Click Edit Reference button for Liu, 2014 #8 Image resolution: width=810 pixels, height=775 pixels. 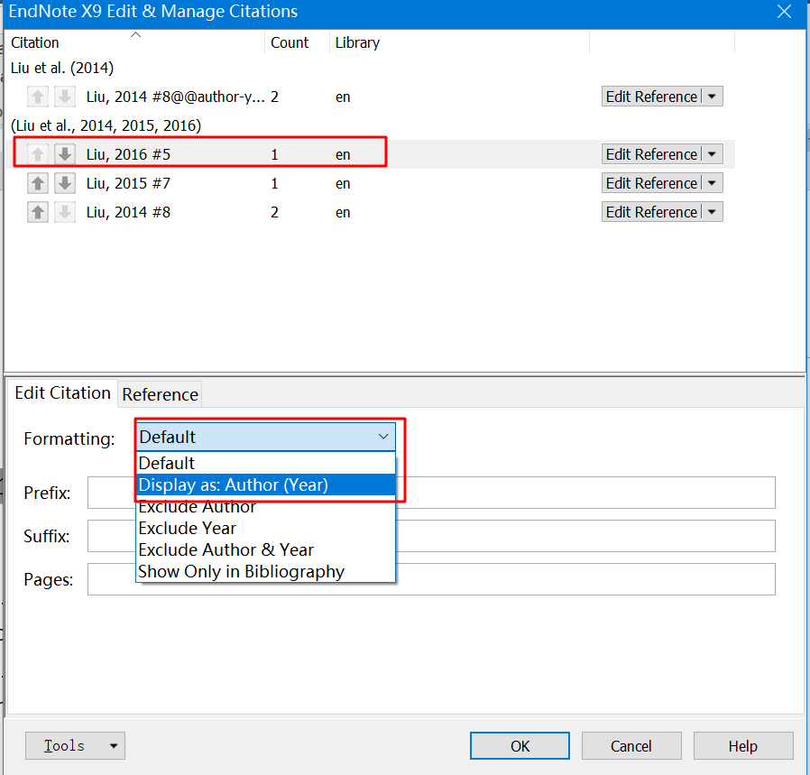[x=651, y=212]
